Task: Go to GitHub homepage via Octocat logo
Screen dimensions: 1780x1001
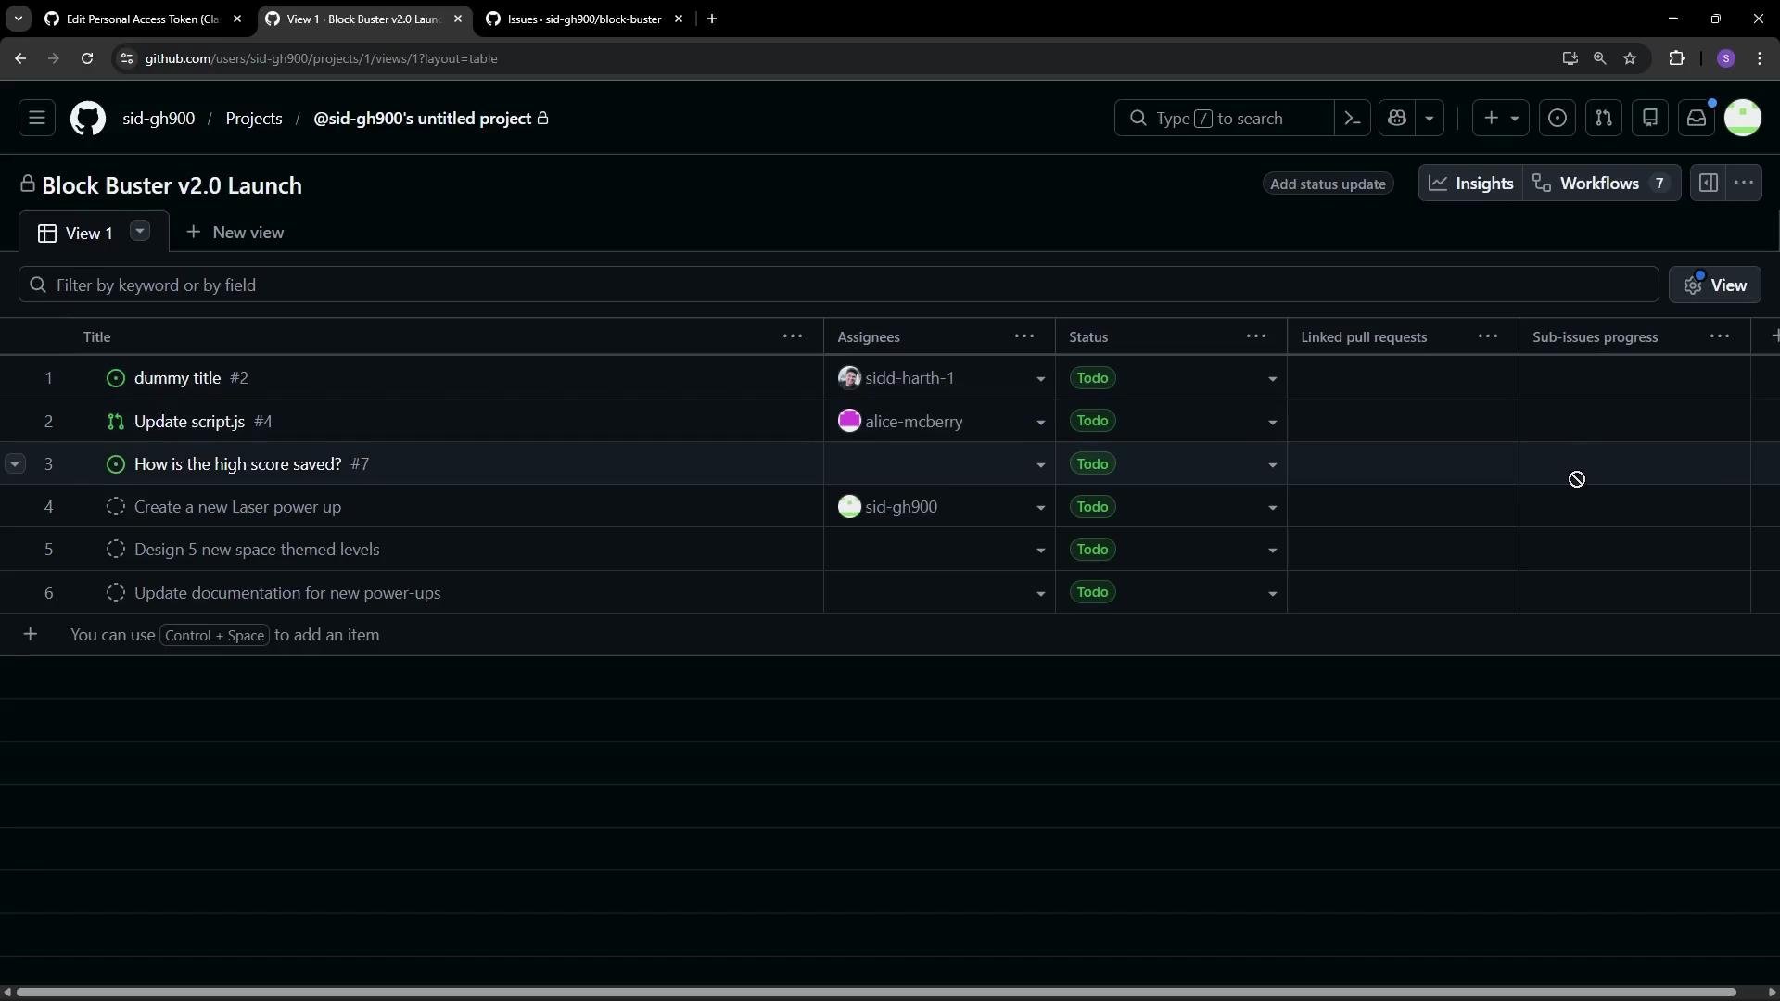Action: [x=88, y=119]
